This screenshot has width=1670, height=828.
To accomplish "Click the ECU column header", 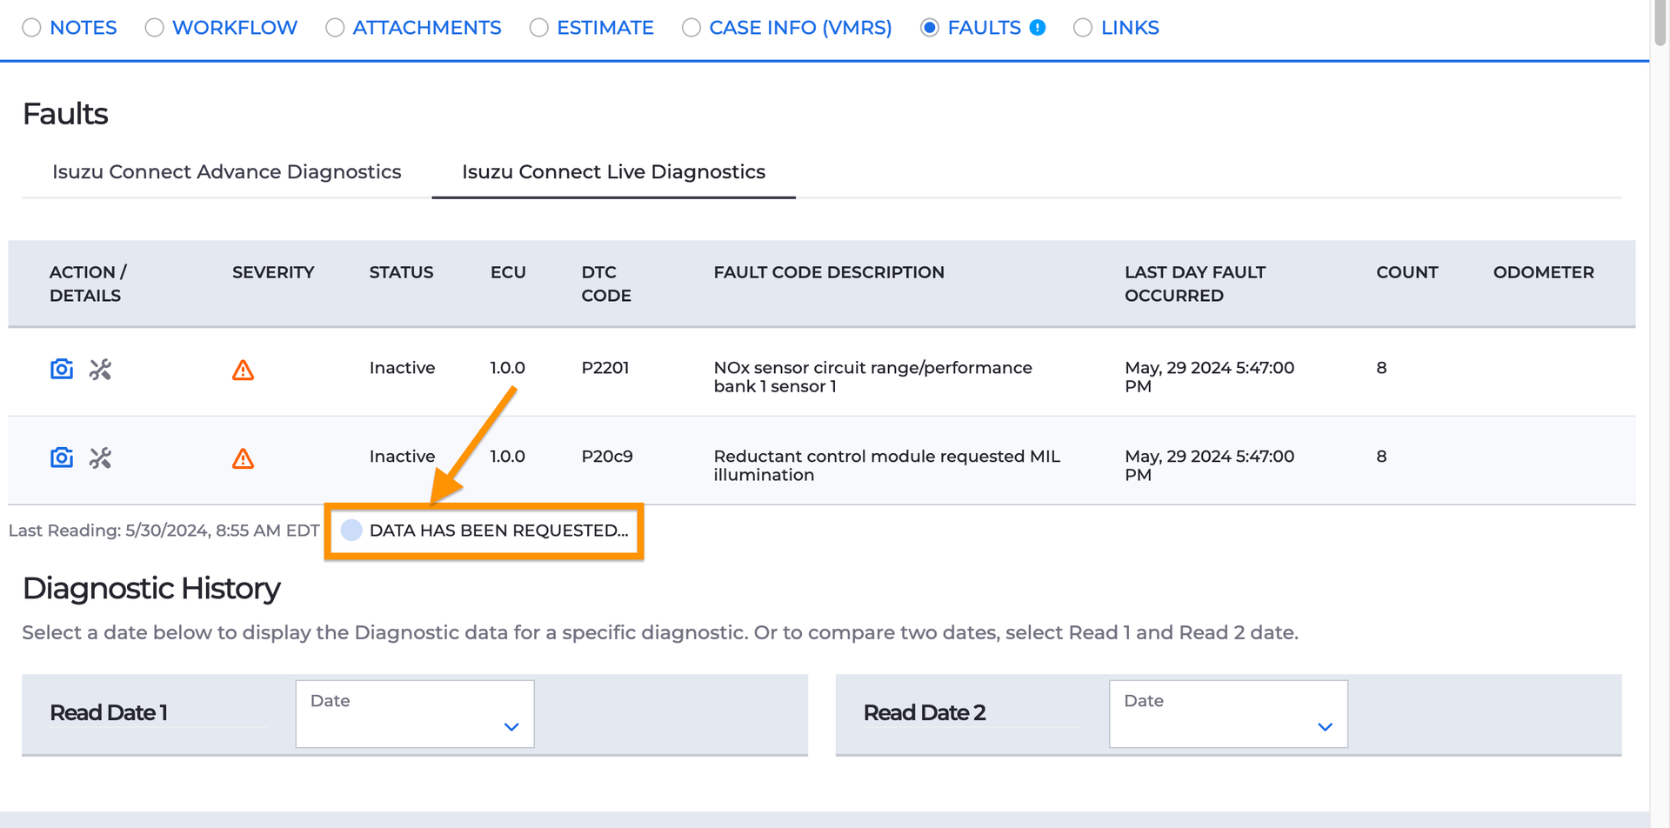I will pyautogui.click(x=508, y=272).
